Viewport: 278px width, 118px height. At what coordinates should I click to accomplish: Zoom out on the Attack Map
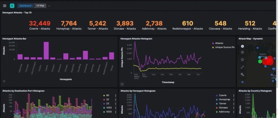(x=242, y=52)
